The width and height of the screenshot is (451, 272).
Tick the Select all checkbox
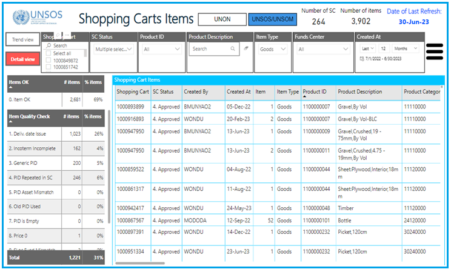[48, 53]
